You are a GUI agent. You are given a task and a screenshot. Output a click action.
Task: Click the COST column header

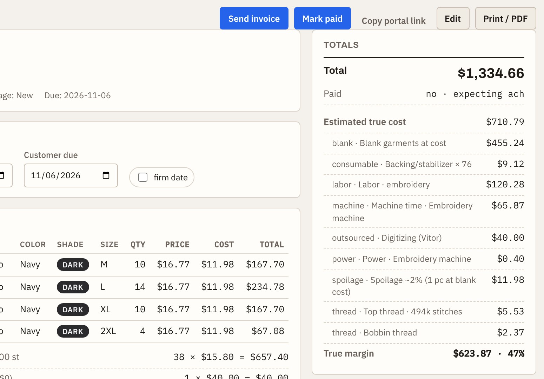(224, 245)
